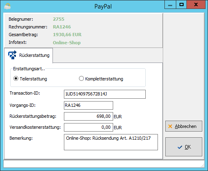
Task: Click the Rechnungsnummer value RA1246 in the header
Action: [x=62, y=27]
